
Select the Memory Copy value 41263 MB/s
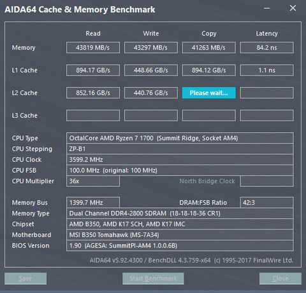[208, 48]
